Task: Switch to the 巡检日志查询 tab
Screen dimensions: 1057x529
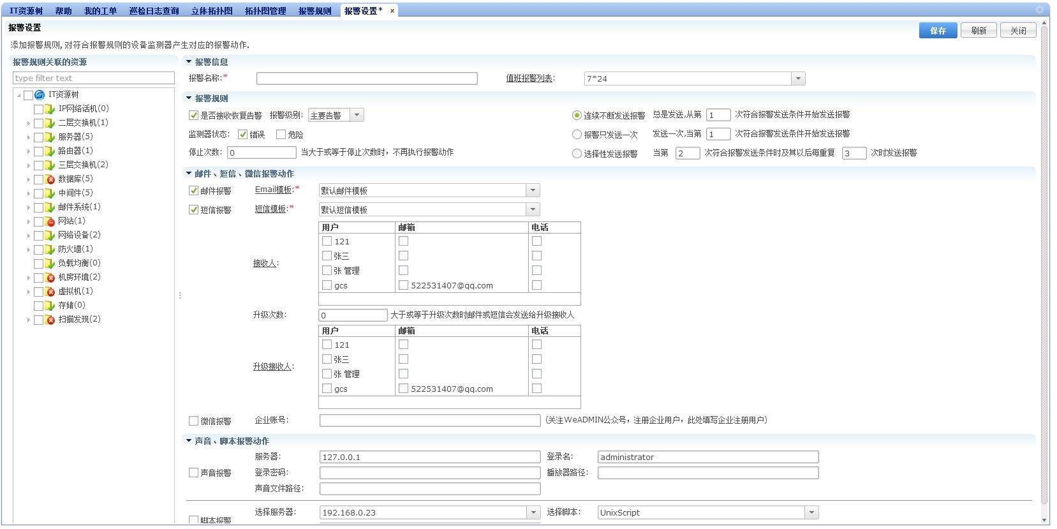Action: (x=154, y=11)
